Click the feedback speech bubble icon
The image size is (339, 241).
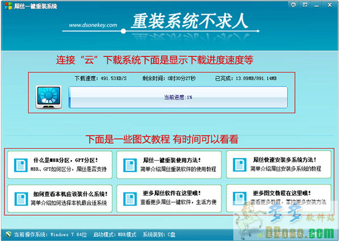coord(293,6)
